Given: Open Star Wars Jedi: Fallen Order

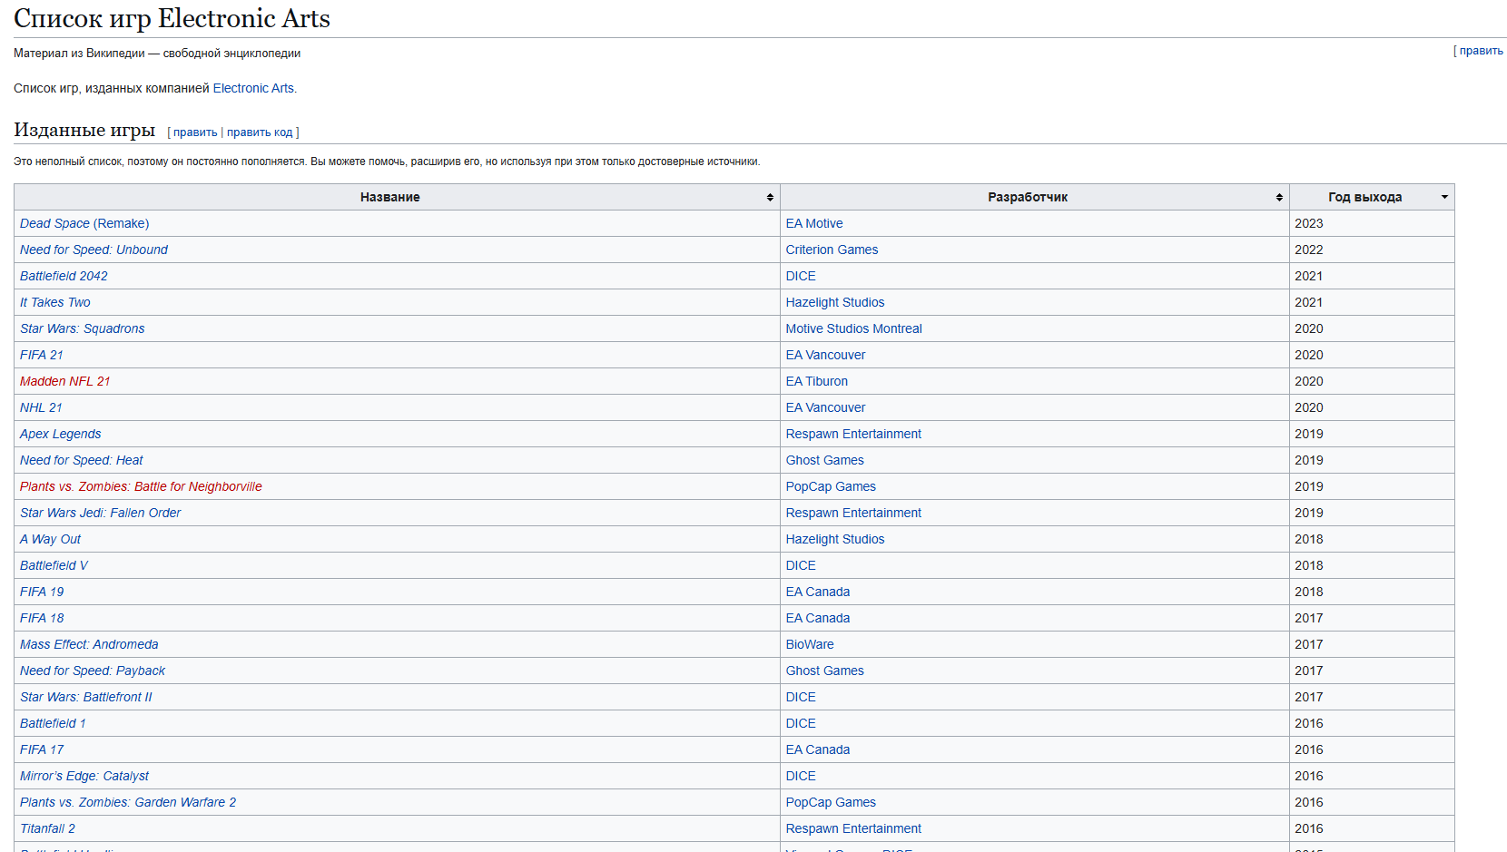Looking at the screenshot, I should (101, 513).
